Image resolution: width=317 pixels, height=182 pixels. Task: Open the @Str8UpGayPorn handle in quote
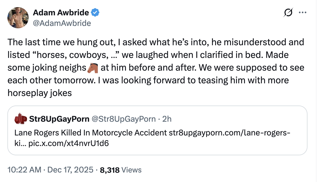123,119
